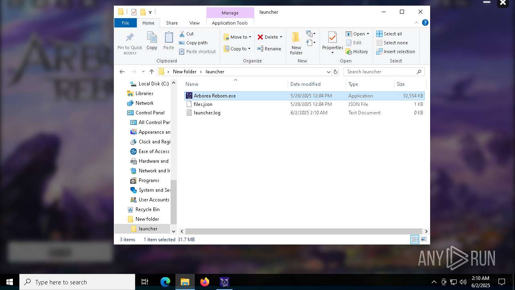Show file History
Screen dimensions: 515x290
click(357, 52)
